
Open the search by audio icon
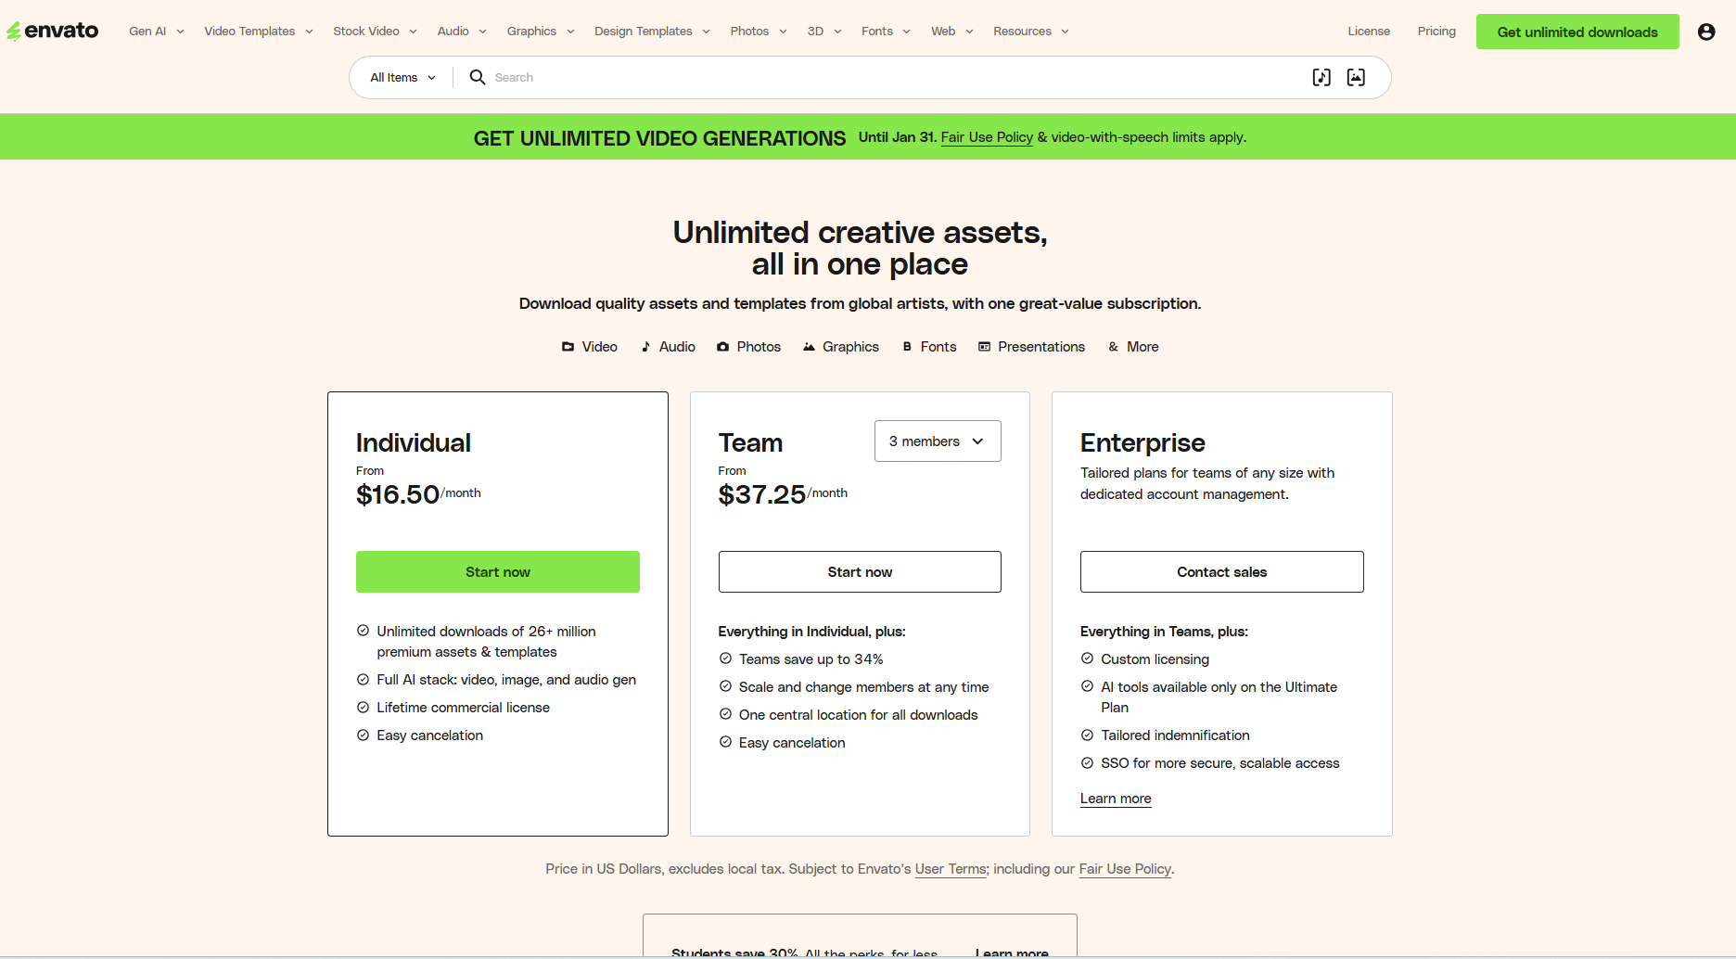pos(1321,77)
